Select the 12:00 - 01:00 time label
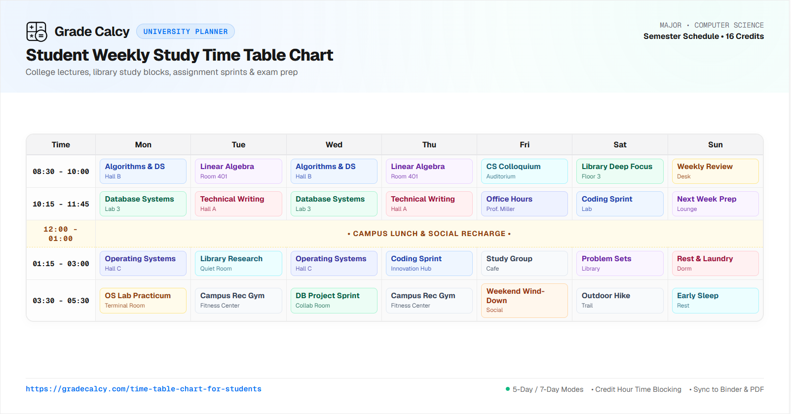The height and width of the screenshot is (414, 791). coord(61,234)
